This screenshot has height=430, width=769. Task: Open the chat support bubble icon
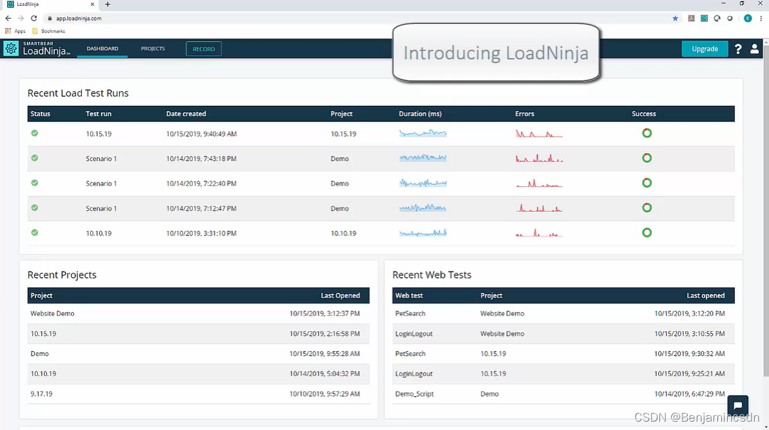pyautogui.click(x=737, y=406)
